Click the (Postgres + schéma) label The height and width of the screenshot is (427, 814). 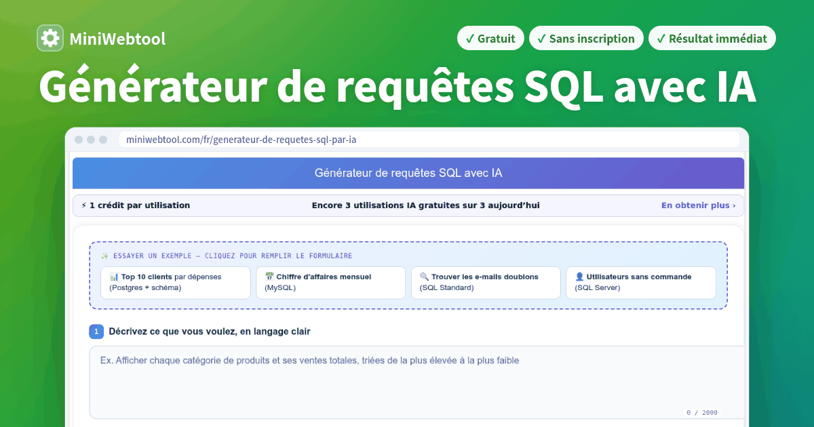click(x=145, y=288)
